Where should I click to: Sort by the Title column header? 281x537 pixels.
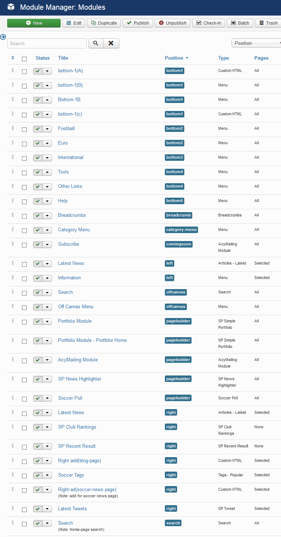pos(63,58)
